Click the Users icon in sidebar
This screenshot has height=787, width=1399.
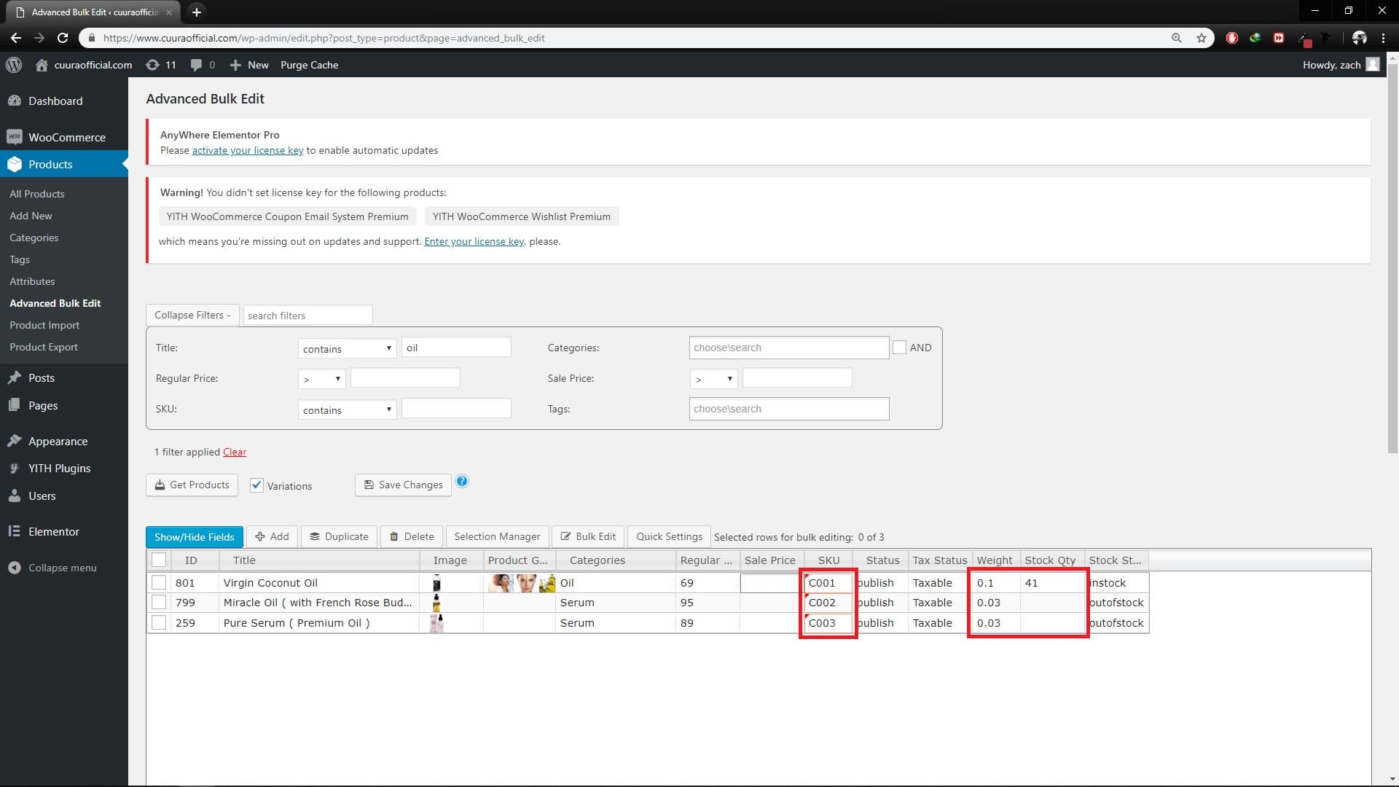15,496
